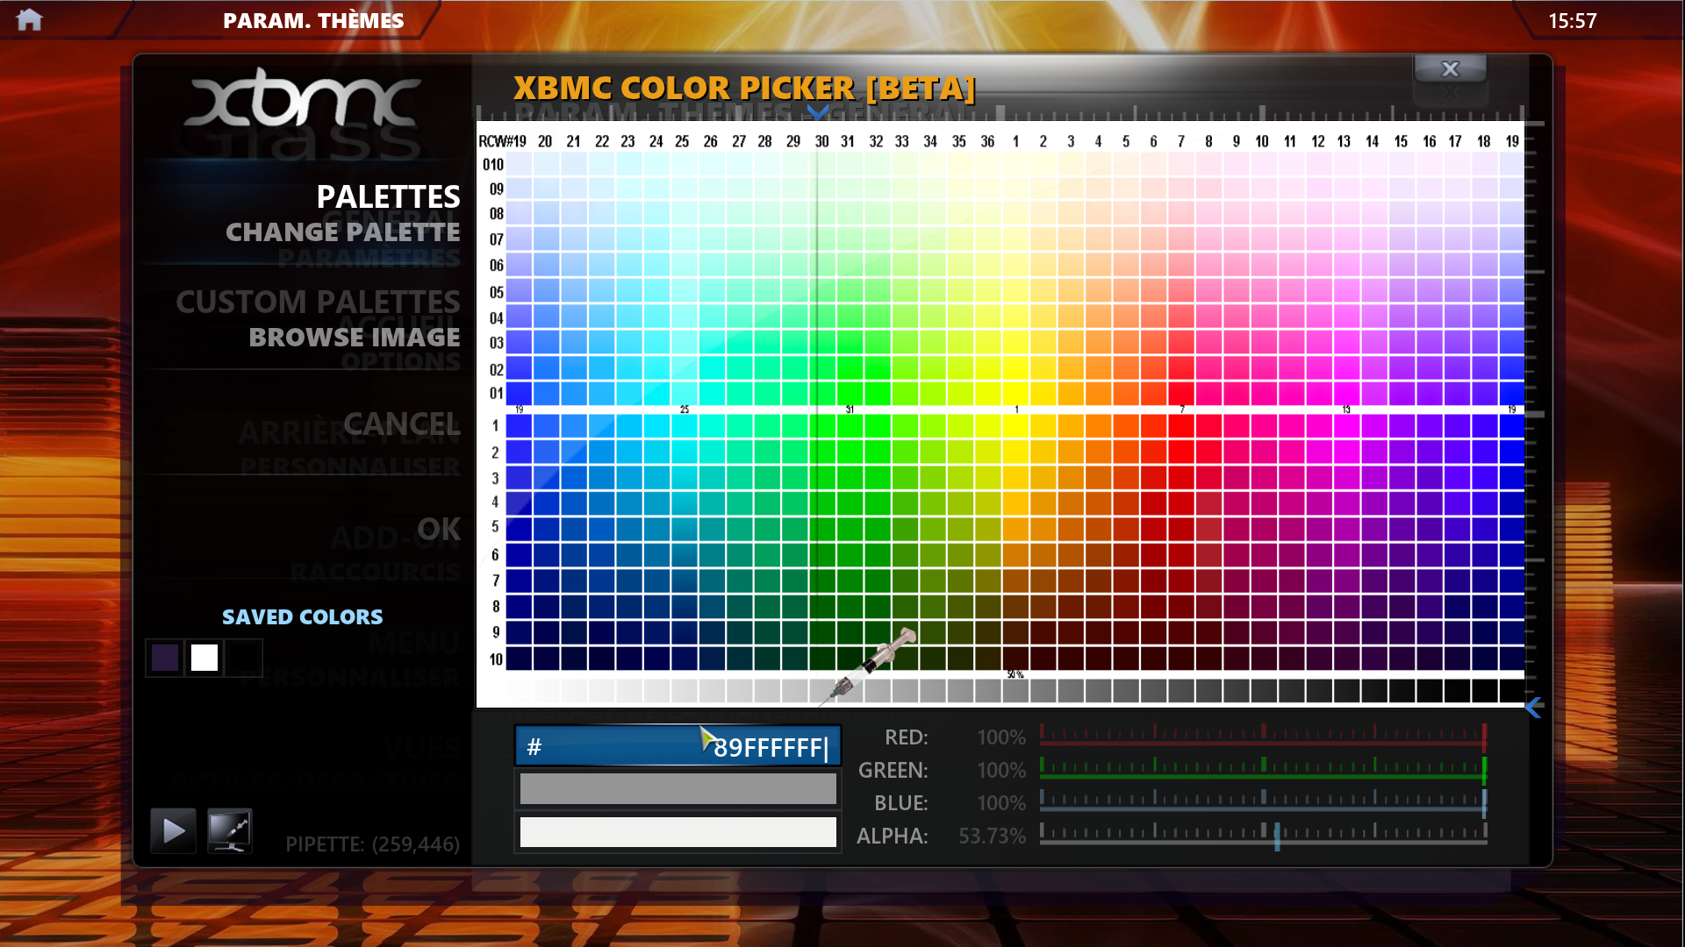Click the 50 % grayscale marker
This screenshot has height=947, width=1685.
[x=1015, y=674]
